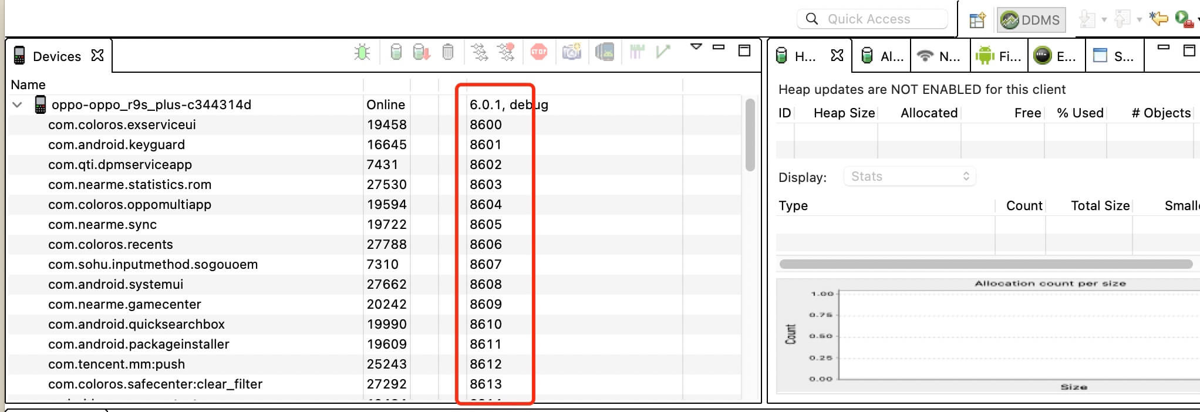Select the com.android.systemui process row
The height and width of the screenshot is (412, 1200).
click(116, 285)
